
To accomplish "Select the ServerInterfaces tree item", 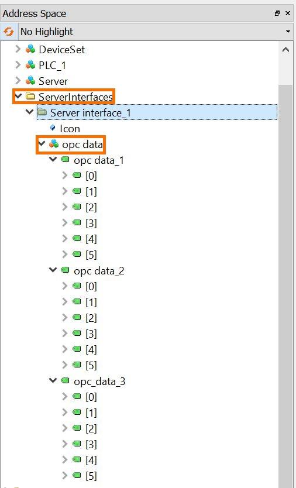I will click(75, 97).
